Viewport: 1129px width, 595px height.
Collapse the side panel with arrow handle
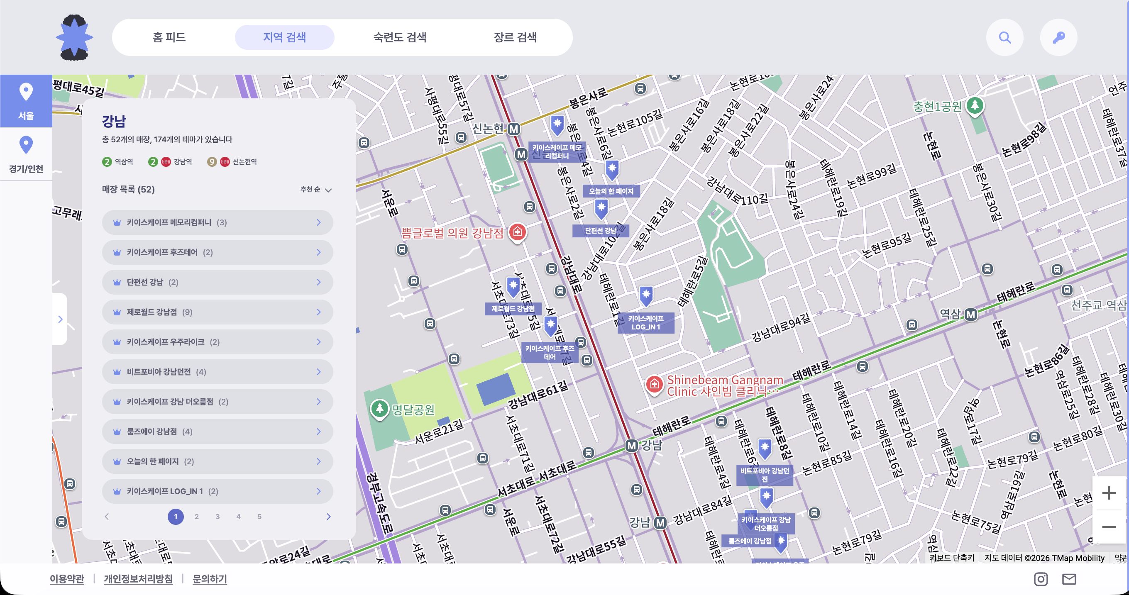pyautogui.click(x=60, y=319)
